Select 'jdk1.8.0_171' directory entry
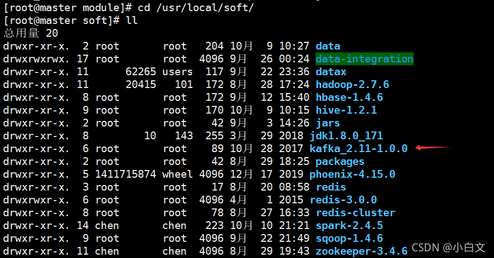The height and width of the screenshot is (258, 494). point(346,136)
